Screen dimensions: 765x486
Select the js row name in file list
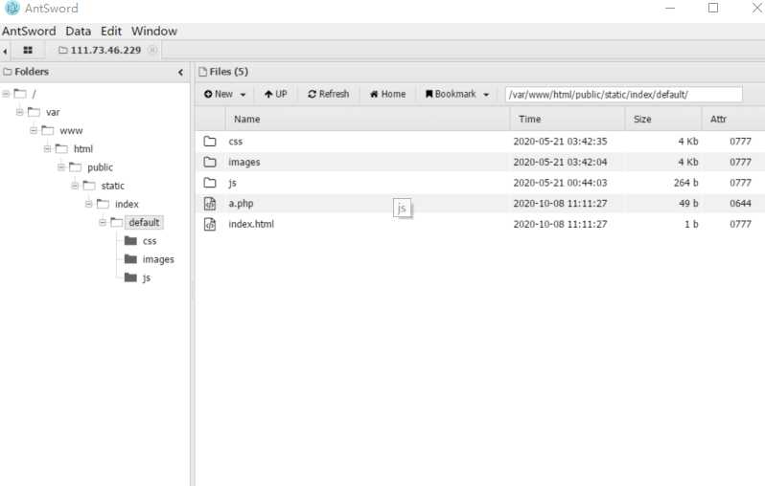233,183
